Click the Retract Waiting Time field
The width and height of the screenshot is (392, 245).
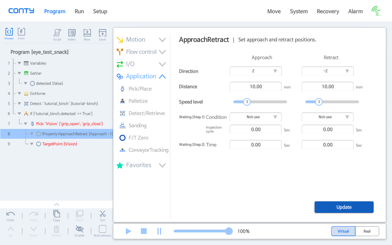[328, 145]
